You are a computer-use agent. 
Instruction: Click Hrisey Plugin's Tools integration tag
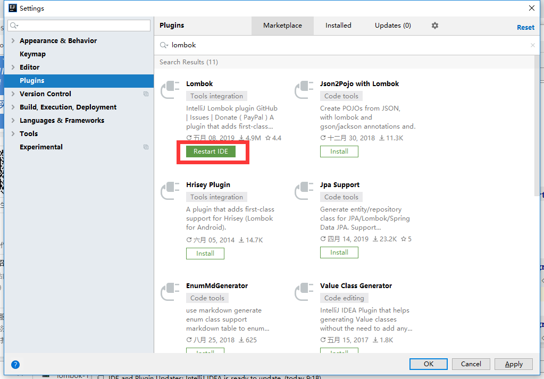pyautogui.click(x=216, y=197)
